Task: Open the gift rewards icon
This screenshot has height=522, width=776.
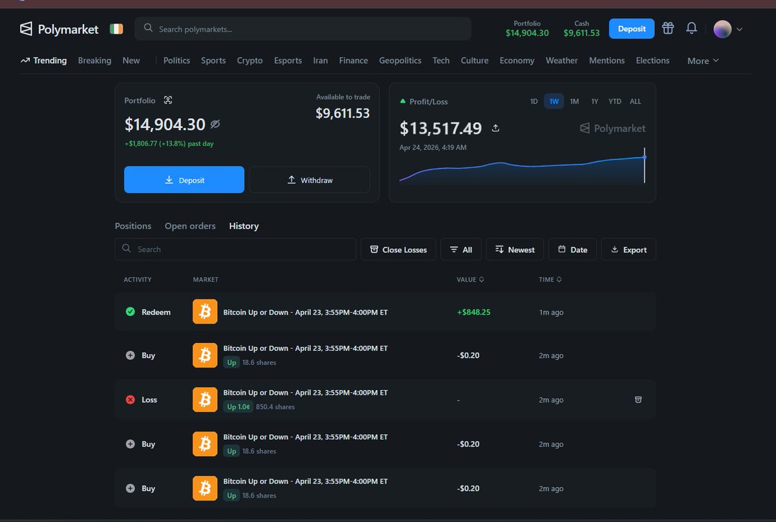Action: pos(668,28)
